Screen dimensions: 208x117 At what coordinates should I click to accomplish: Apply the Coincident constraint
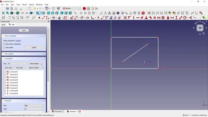(x=125, y=18)
